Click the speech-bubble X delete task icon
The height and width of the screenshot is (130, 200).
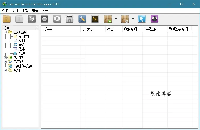coord(57,19)
